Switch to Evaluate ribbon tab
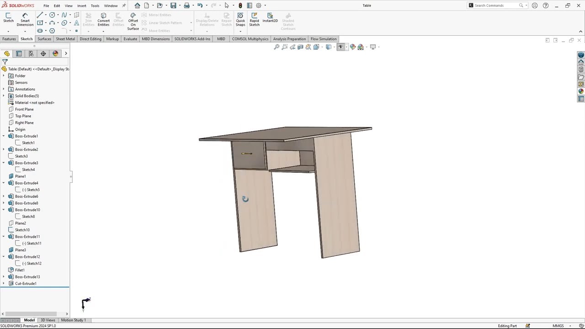 (x=130, y=39)
